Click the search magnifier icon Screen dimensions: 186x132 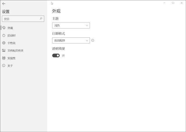[x=41, y=18]
